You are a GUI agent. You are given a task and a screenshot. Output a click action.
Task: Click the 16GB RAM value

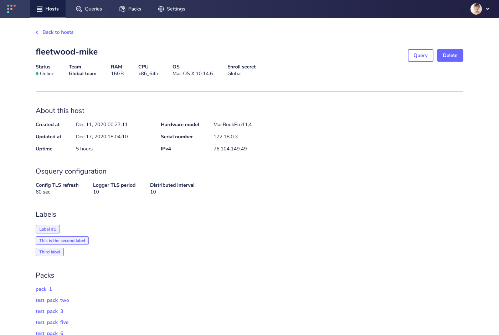117,73
